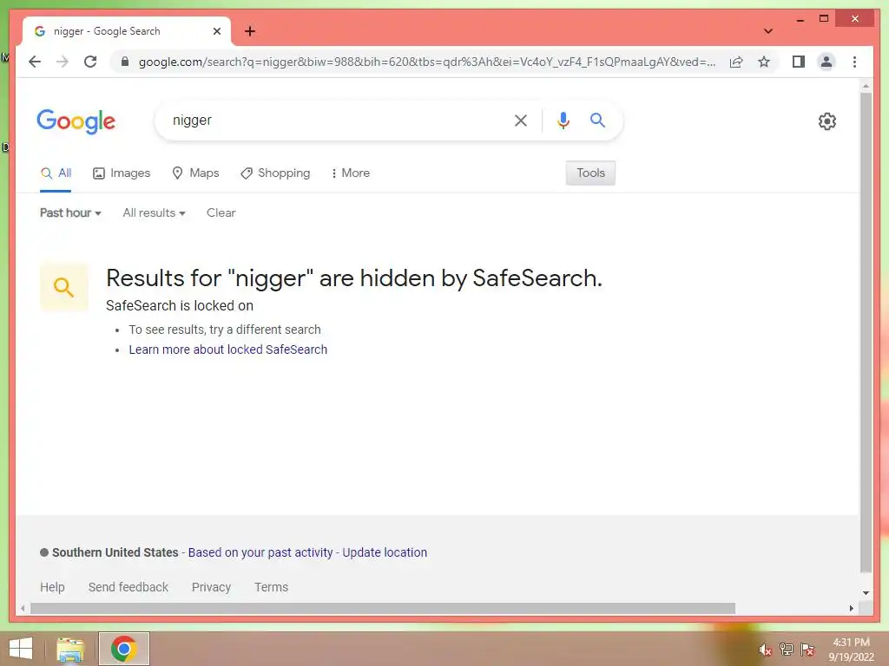889x666 pixels.
Task: Open the Privacy footer link
Action: point(211,587)
